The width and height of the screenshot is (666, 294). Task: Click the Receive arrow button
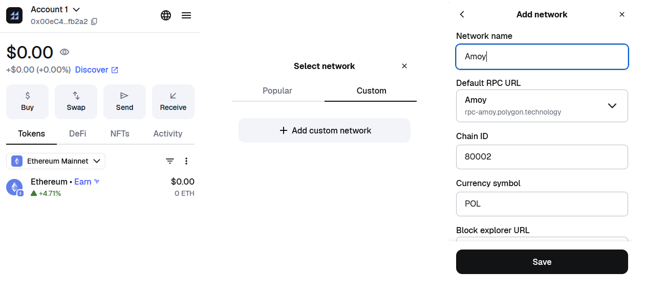pyautogui.click(x=173, y=101)
